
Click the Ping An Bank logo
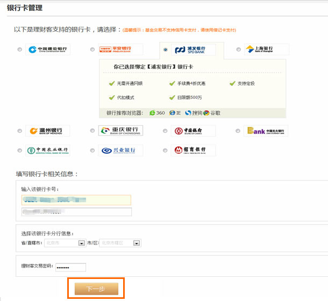pos(120,49)
